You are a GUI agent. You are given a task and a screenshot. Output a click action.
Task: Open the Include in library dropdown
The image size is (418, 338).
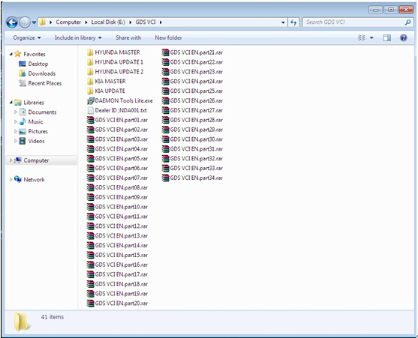click(x=78, y=37)
